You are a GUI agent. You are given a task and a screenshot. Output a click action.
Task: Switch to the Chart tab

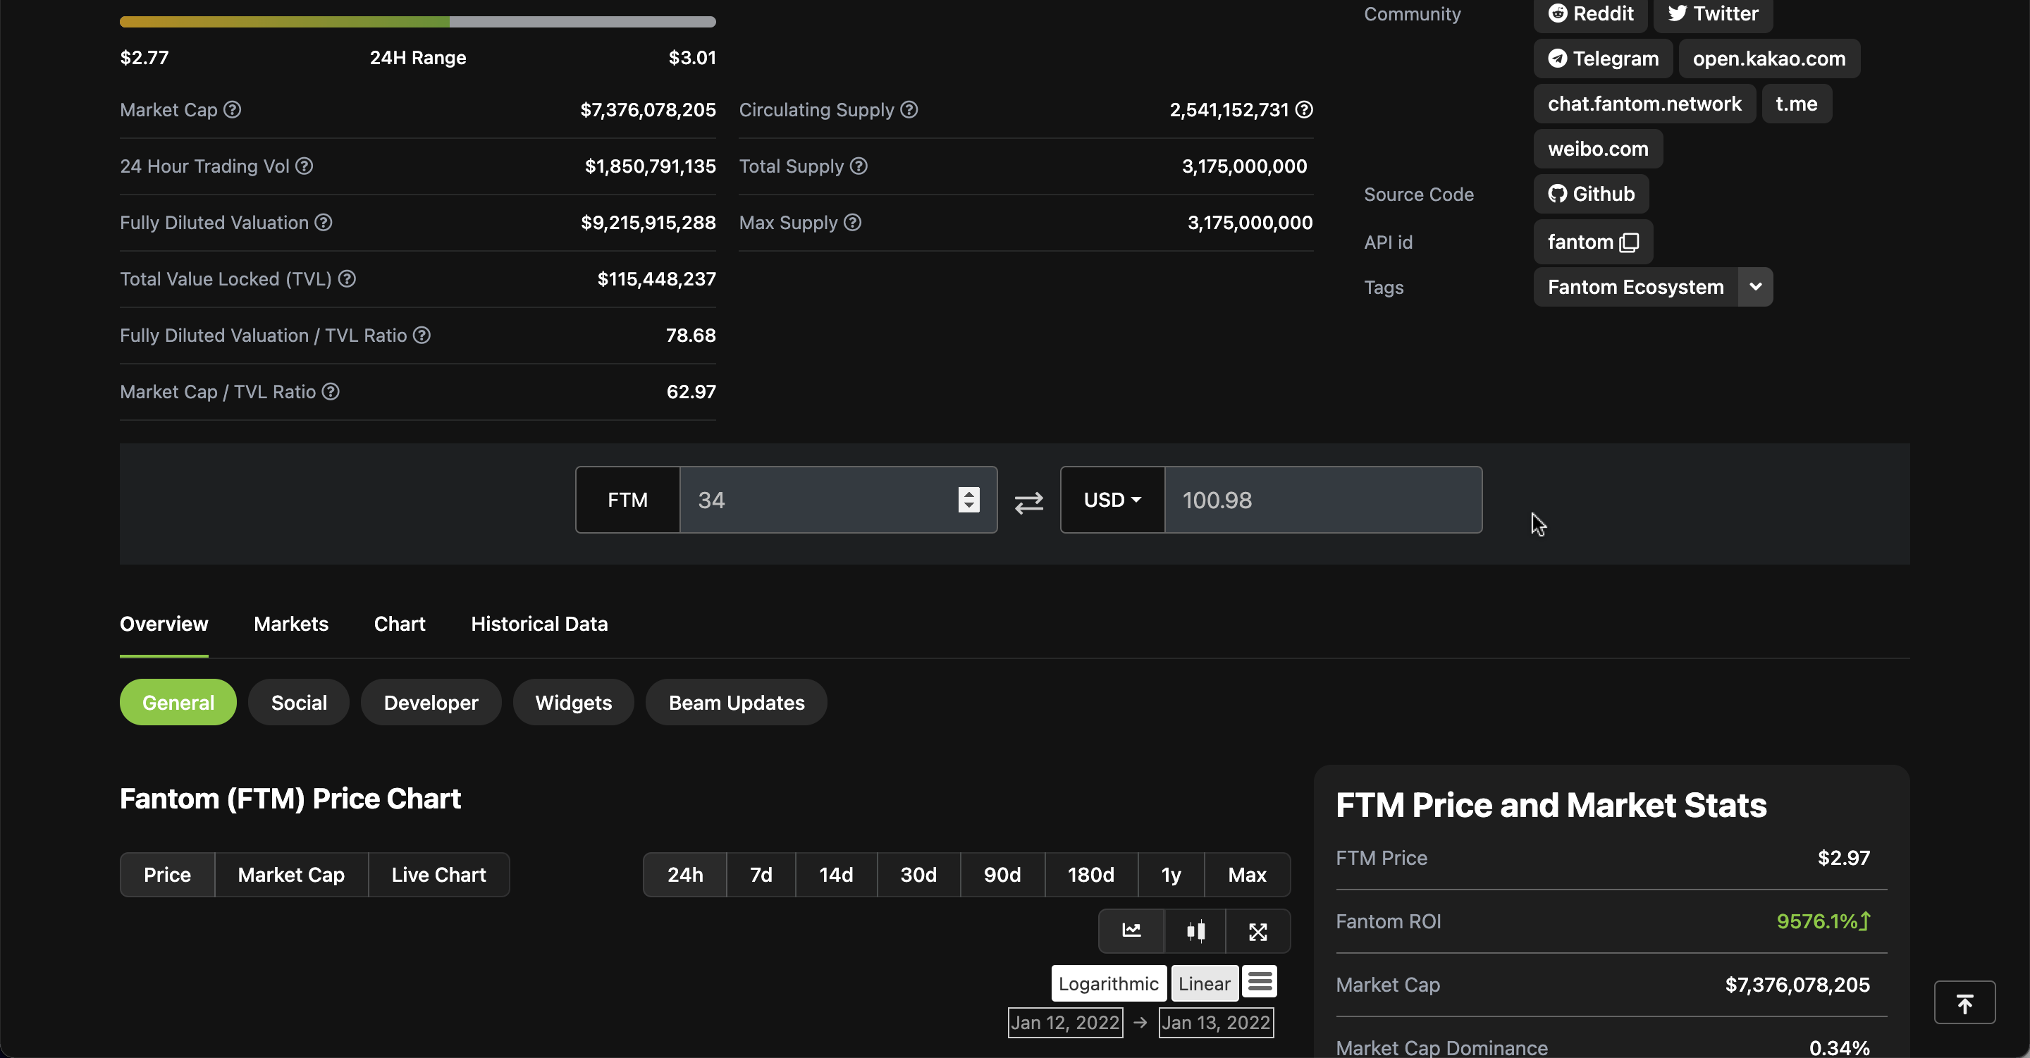pos(400,624)
